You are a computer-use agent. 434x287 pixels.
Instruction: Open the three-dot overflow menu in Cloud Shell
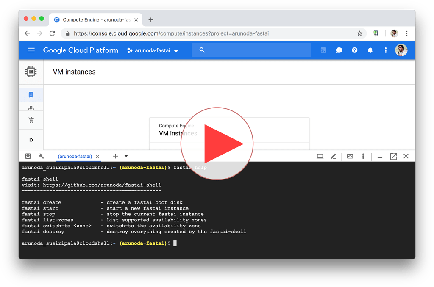point(363,156)
